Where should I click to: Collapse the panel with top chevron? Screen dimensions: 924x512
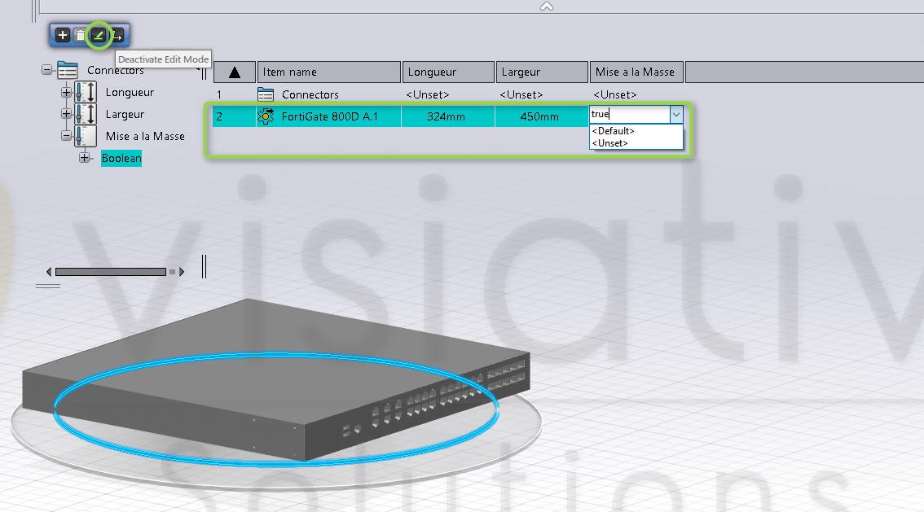pyautogui.click(x=547, y=7)
